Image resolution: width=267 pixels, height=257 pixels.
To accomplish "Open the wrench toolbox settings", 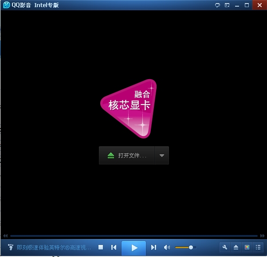I will click(225, 247).
